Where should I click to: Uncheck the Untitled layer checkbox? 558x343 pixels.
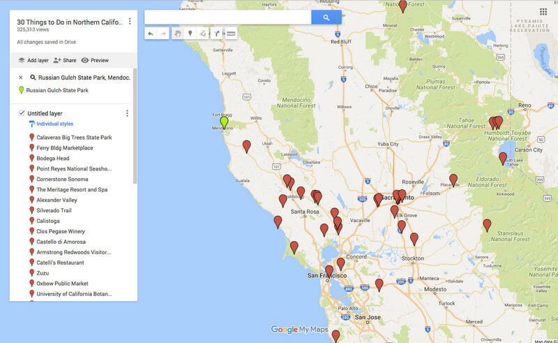[x=22, y=113]
